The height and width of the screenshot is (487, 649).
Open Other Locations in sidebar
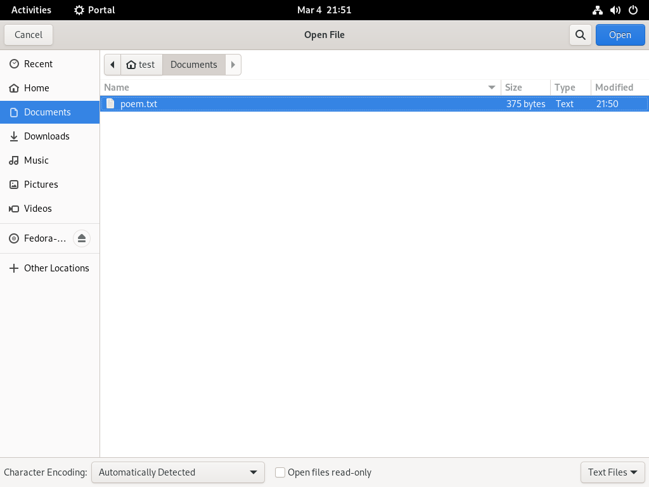tap(49, 268)
